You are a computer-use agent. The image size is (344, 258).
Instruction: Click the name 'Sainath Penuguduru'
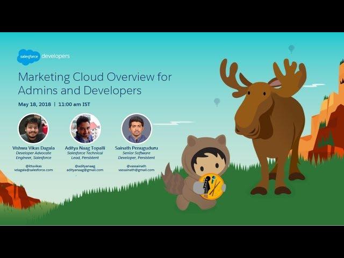click(x=136, y=148)
